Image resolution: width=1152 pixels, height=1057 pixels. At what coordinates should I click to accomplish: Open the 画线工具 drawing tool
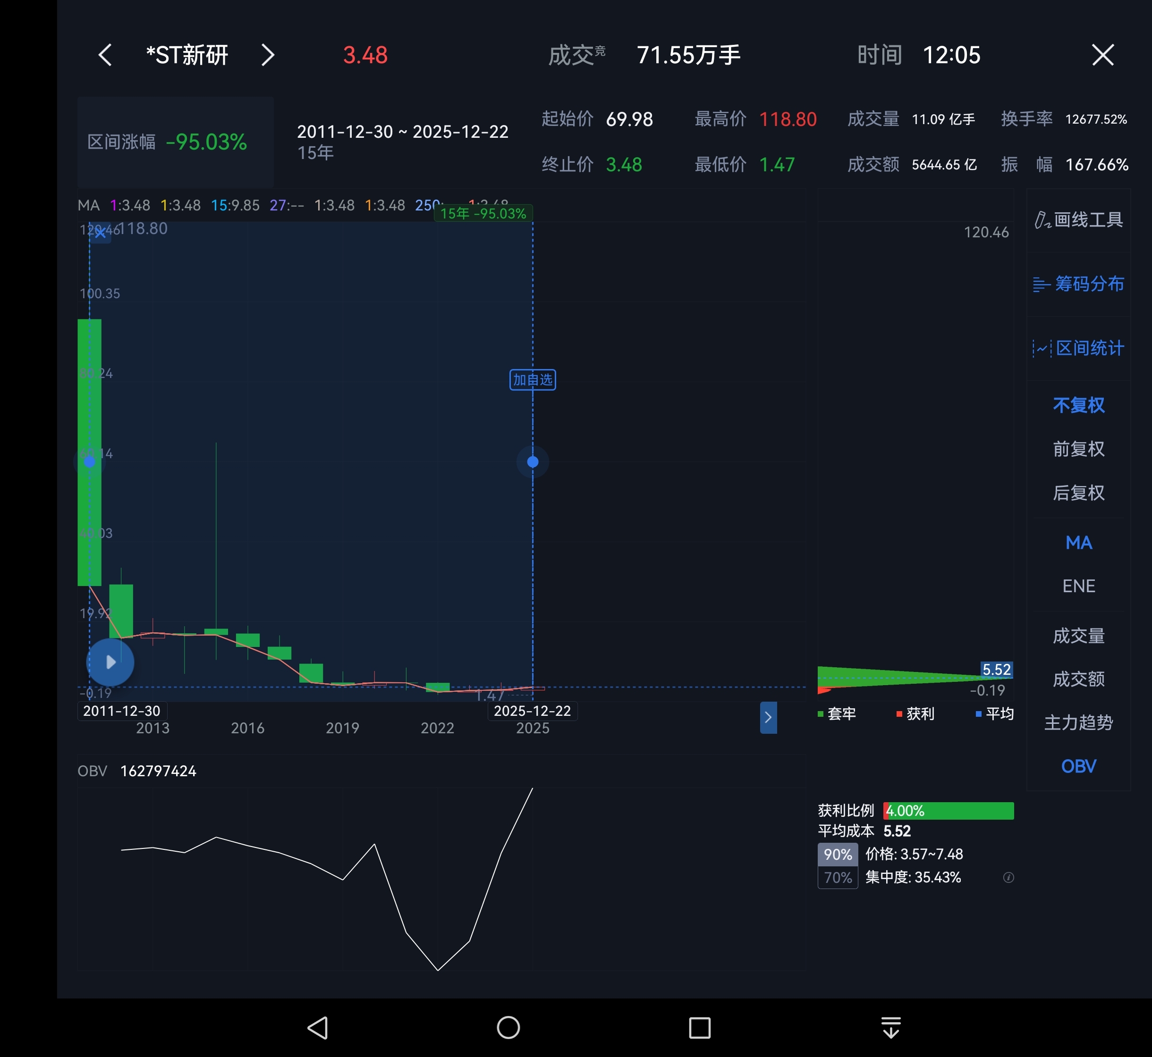pyautogui.click(x=1078, y=219)
